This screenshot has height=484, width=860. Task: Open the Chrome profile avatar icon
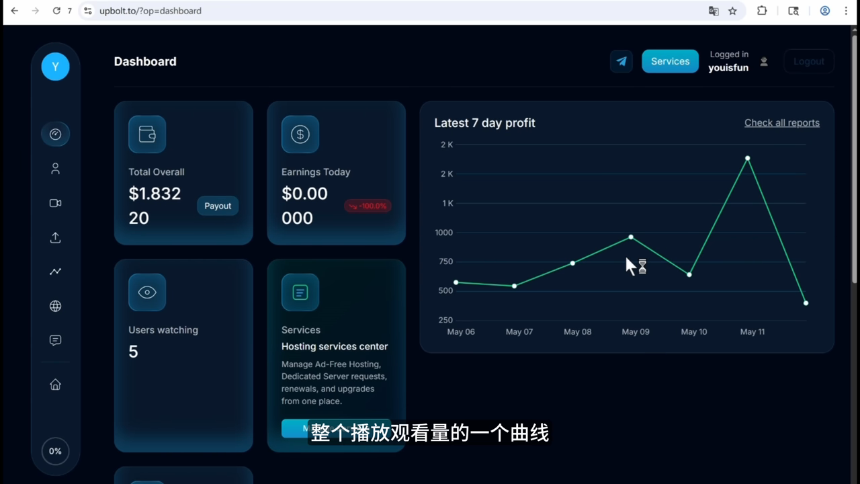(x=825, y=11)
